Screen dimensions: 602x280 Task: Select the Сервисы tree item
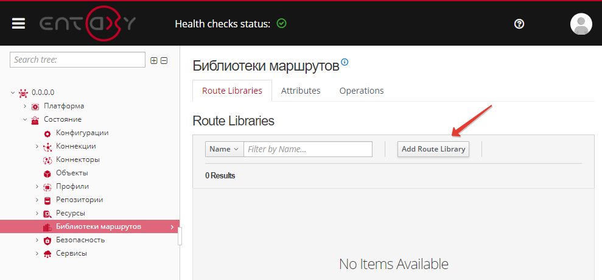point(71,253)
